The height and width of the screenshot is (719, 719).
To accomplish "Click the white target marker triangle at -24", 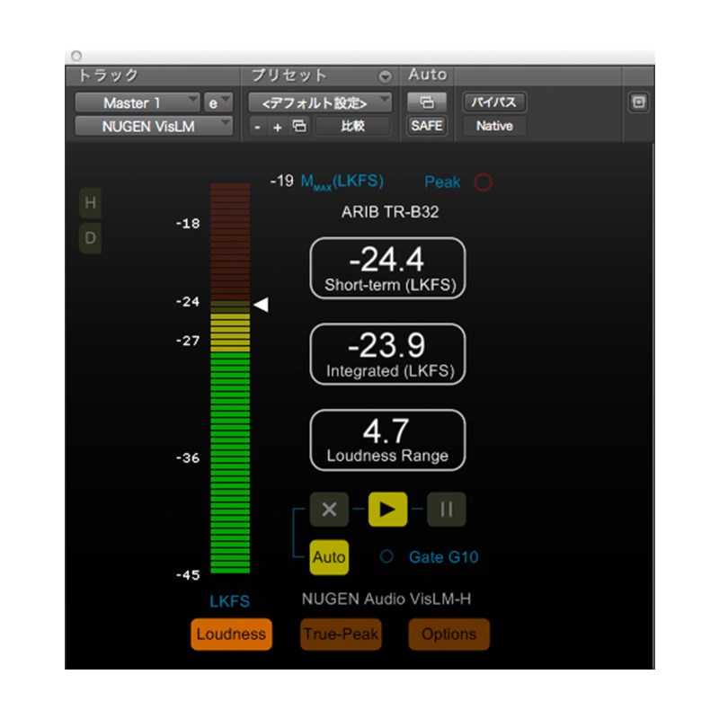I will click(262, 305).
